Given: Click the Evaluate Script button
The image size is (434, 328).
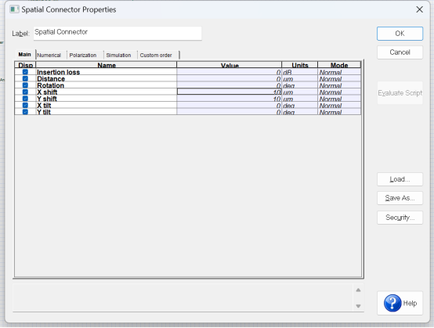Looking at the screenshot, I should (400, 93).
